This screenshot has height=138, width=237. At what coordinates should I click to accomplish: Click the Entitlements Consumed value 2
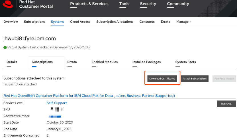pyautogui.click(x=48, y=135)
